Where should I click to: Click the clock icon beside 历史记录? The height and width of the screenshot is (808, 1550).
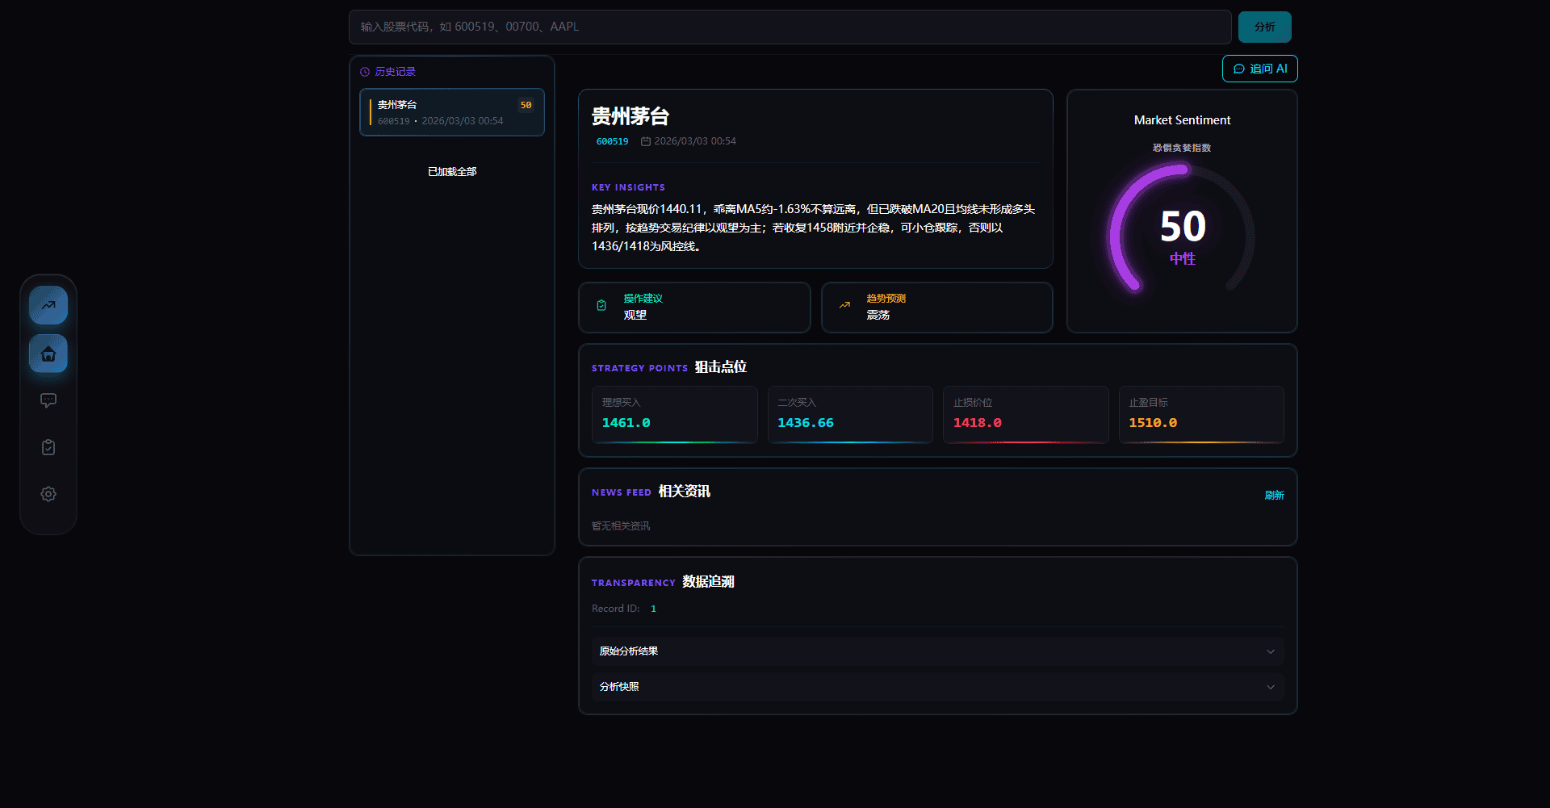point(365,72)
